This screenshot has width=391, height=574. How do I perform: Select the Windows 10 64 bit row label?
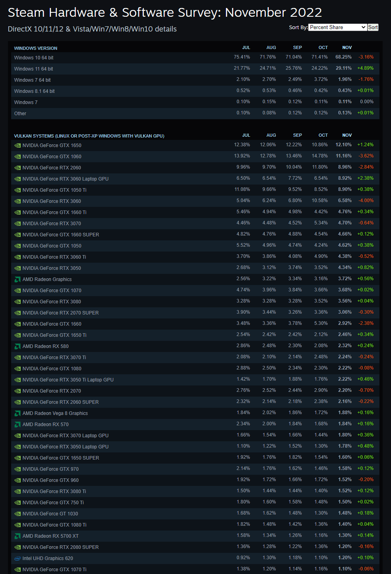coord(34,58)
